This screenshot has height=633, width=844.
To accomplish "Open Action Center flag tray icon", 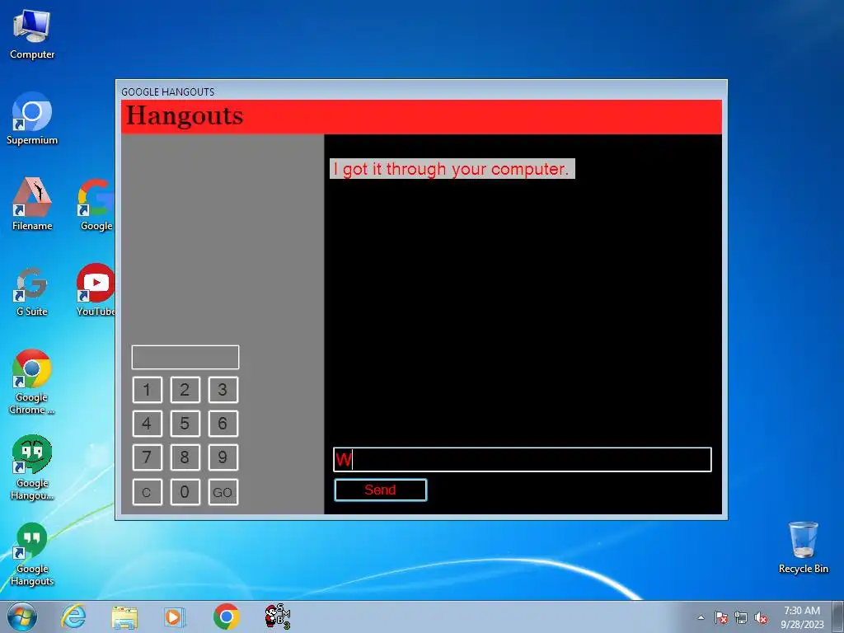I will (720, 617).
